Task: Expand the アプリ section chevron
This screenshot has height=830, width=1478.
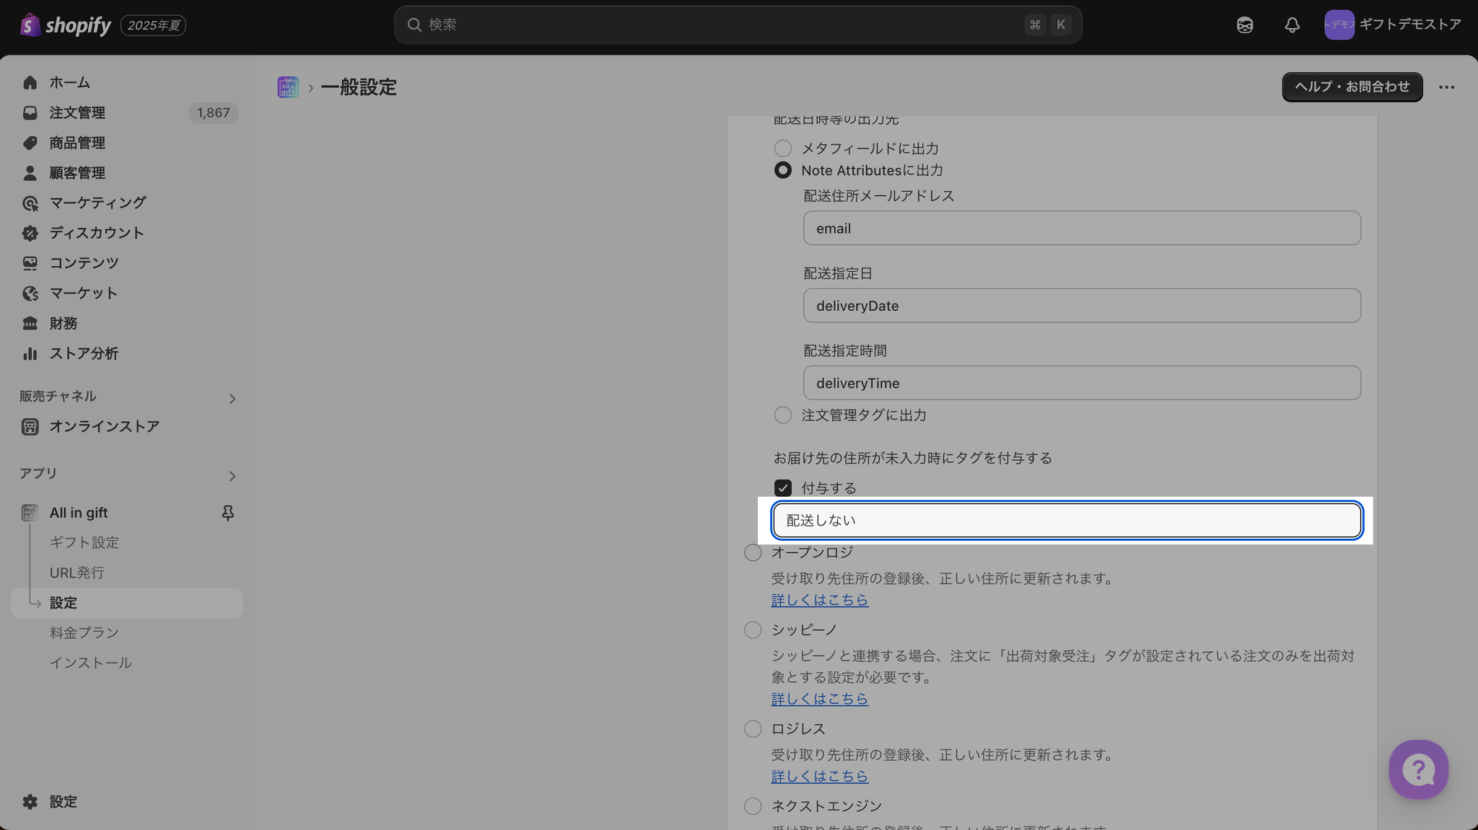Action: pos(232,476)
